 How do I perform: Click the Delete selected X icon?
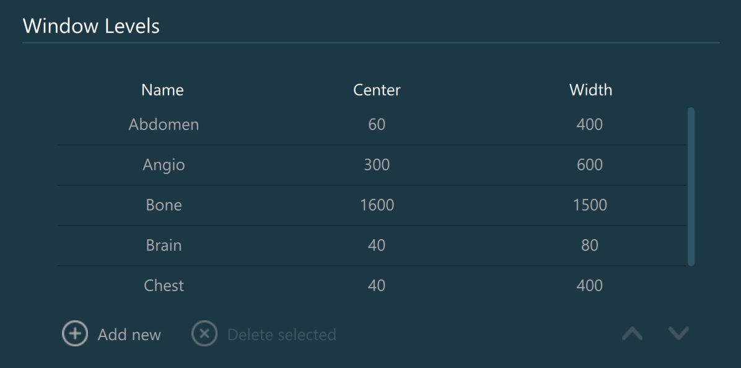[204, 334]
